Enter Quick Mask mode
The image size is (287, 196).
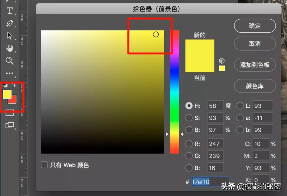pos(10,113)
